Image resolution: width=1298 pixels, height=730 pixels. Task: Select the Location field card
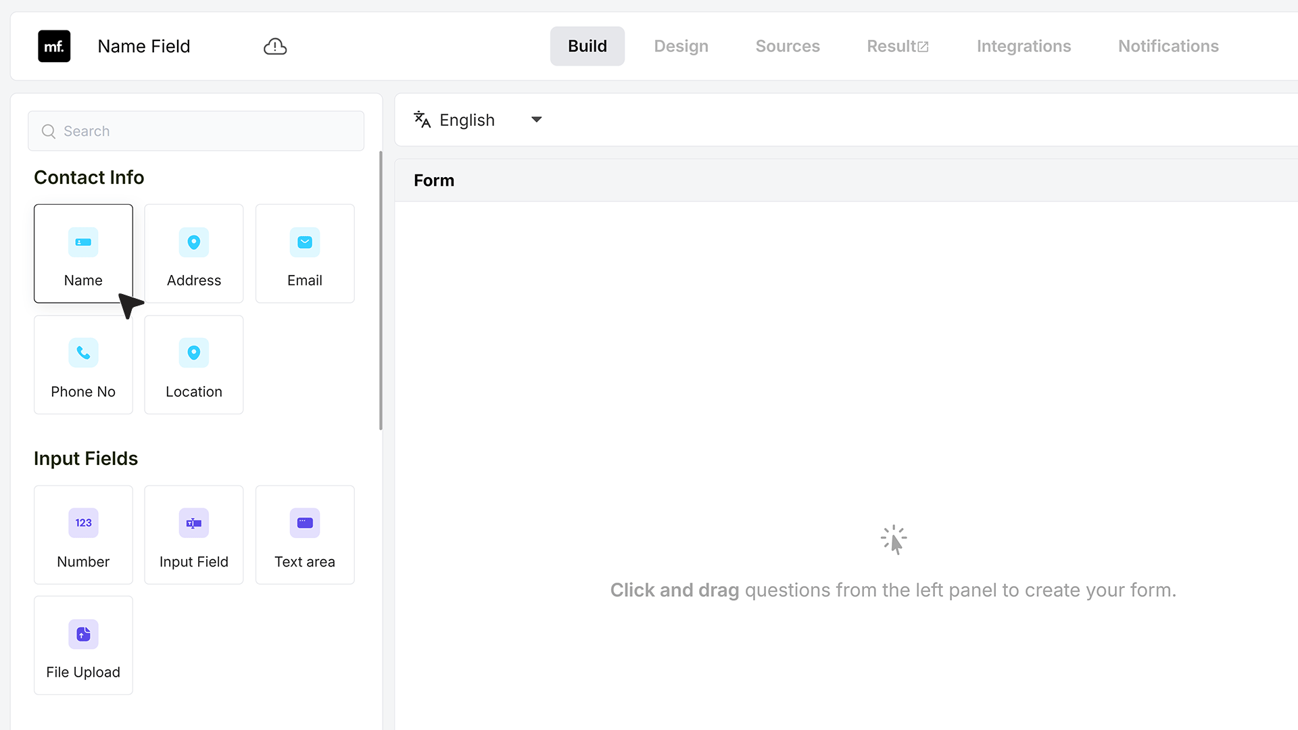(x=194, y=365)
